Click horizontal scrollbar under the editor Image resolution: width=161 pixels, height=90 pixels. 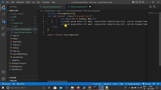point(57,81)
